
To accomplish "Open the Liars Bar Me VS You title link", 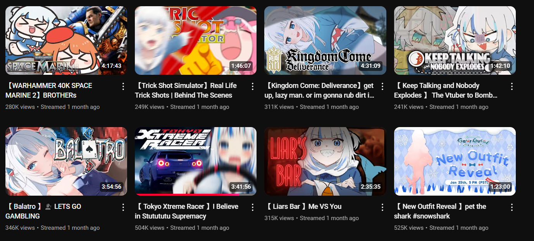I will [303, 207].
